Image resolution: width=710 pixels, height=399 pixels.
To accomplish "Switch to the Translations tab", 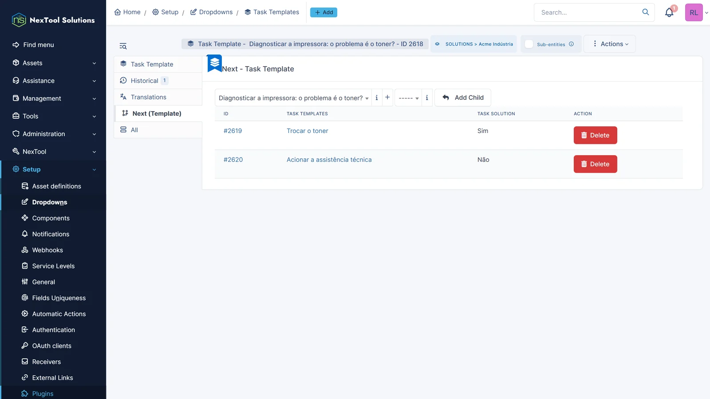I will (158, 97).
